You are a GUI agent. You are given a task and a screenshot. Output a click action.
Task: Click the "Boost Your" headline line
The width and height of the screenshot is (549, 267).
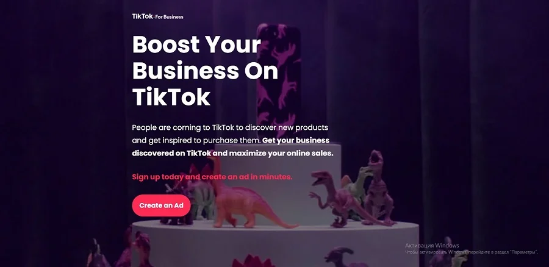[196, 44]
